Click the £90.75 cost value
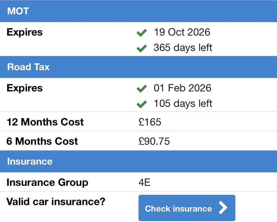The width and height of the screenshot is (277, 222). click(154, 141)
